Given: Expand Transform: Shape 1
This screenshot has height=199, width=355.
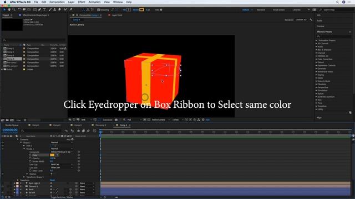Looking at the screenshot, I should pyautogui.click(x=24, y=177).
